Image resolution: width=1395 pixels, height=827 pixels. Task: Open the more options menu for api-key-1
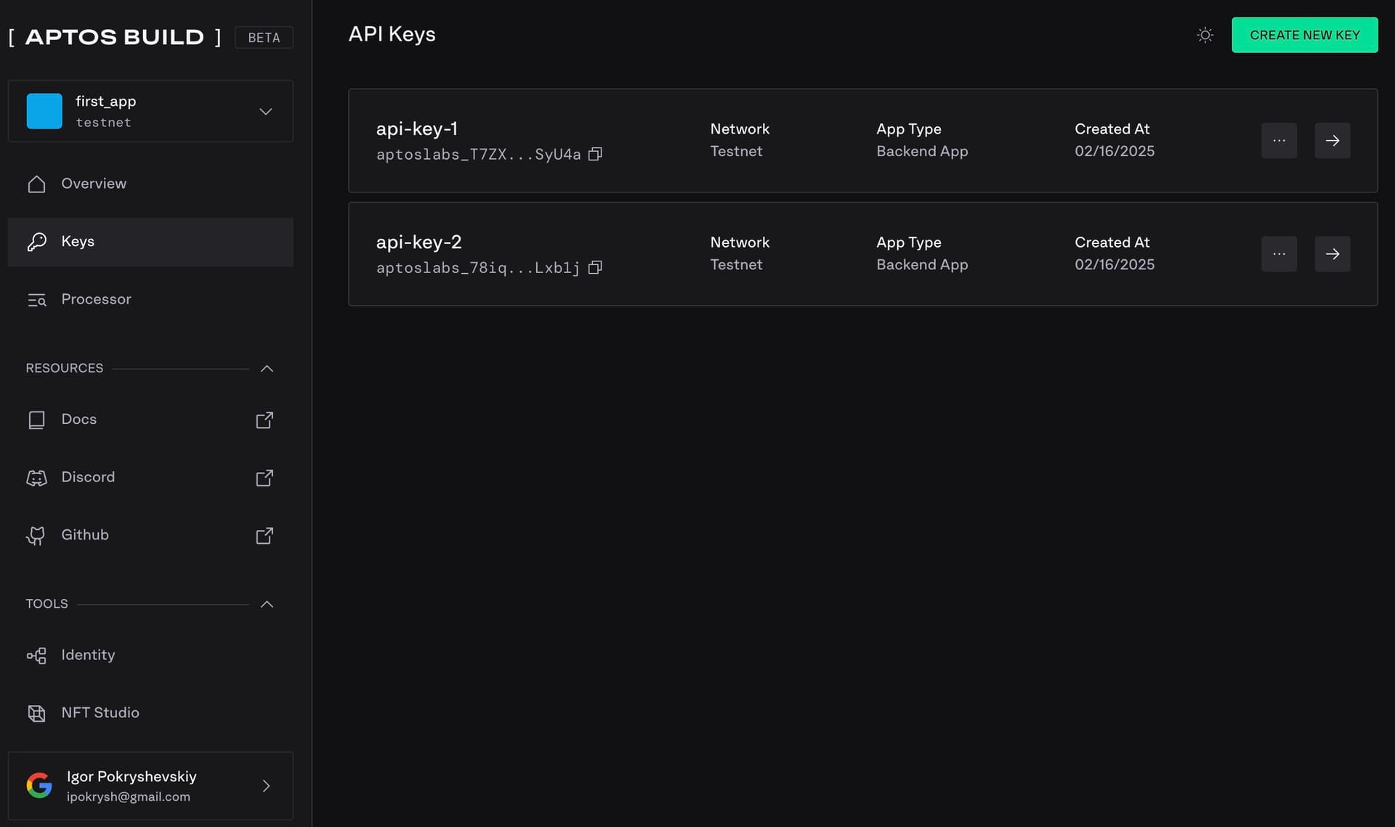point(1279,140)
